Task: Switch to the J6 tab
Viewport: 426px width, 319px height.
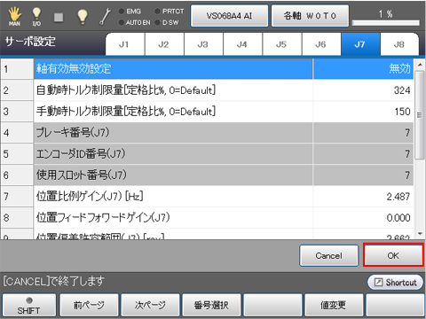Action: point(321,44)
